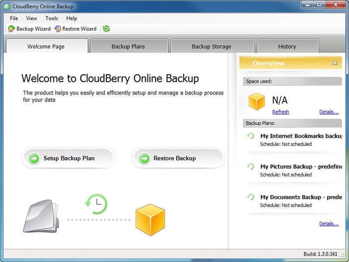This screenshot has height=262, width=349.
Task: Run icon beside My Pictures Backup
Action: pos(251,166)
